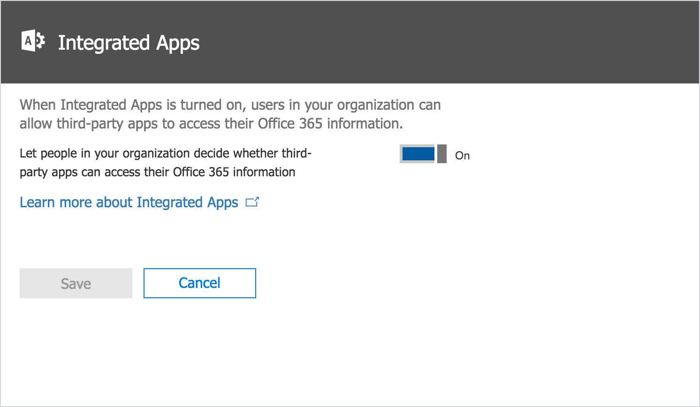Image resolution: width=700 pixels, height=407 pixels.
Task: Click the 'When Integrated Apps is turned on' description
Action: 230,114
